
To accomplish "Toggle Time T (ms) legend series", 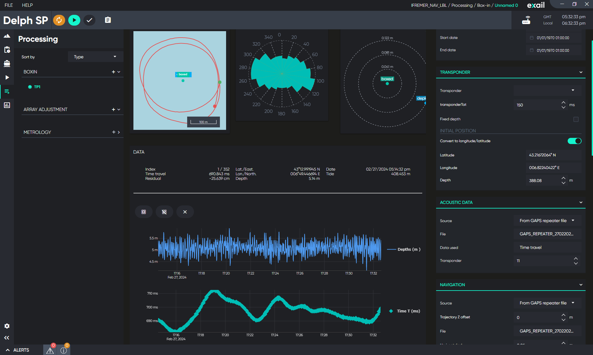I will (404, 311).
